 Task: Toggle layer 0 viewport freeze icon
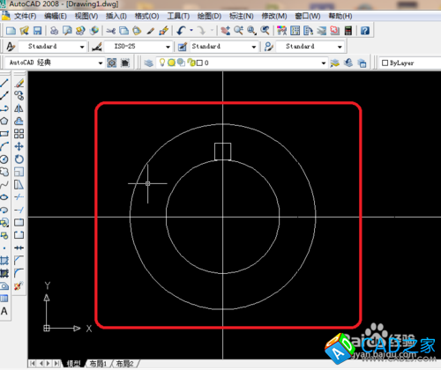(181, 63)
